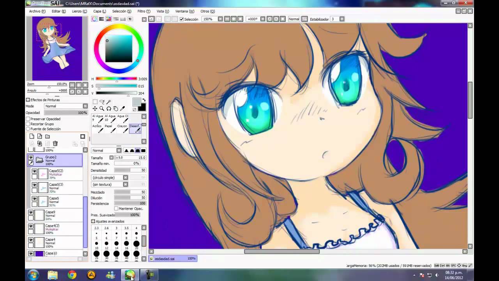The image size is (499, 281).
Task: Choose the Crayon brush
Action: pyautogui.click(x=122, y=129)
